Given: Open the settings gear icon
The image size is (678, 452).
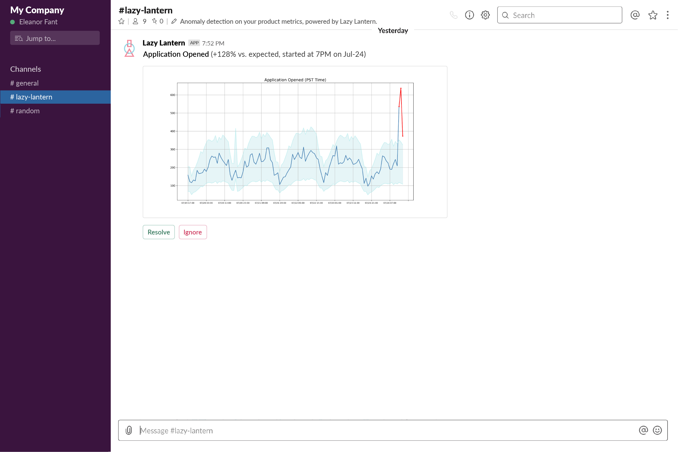Looking at the screenshot, I should point(485,15).
